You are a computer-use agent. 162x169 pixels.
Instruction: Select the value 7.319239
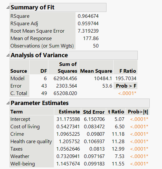pyautogui.click(x=88, y=31)
